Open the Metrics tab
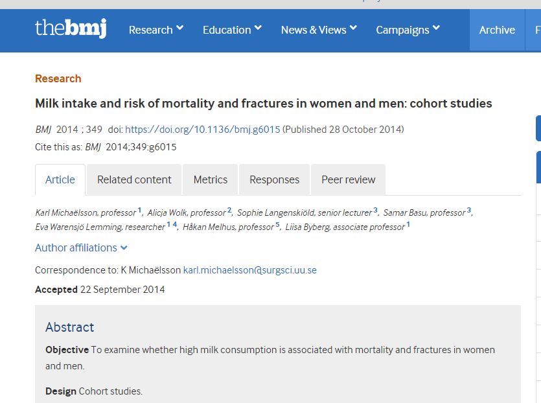Viewport: 541px width, 403px height. point(211,179)
